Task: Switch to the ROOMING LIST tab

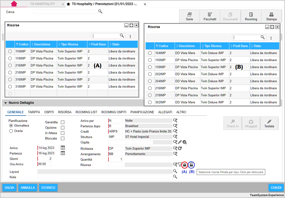Action: (86, 112)
